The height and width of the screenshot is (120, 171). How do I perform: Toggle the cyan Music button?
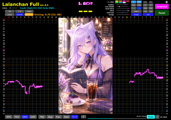[151, 117]
